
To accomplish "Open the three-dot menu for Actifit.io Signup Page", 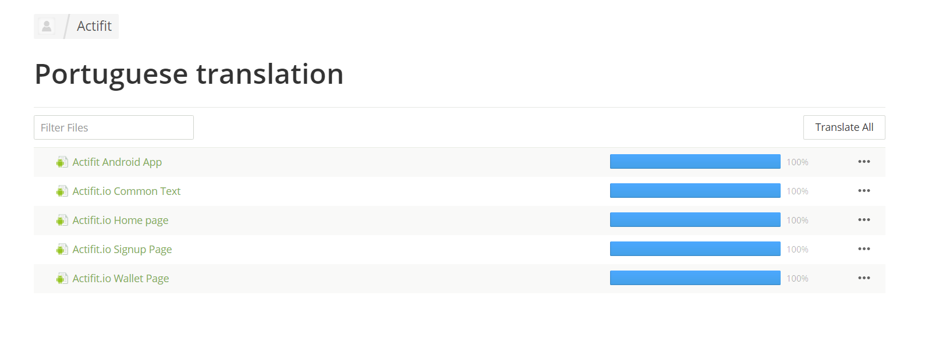I will pyautogui.click(x=864, y=249).
